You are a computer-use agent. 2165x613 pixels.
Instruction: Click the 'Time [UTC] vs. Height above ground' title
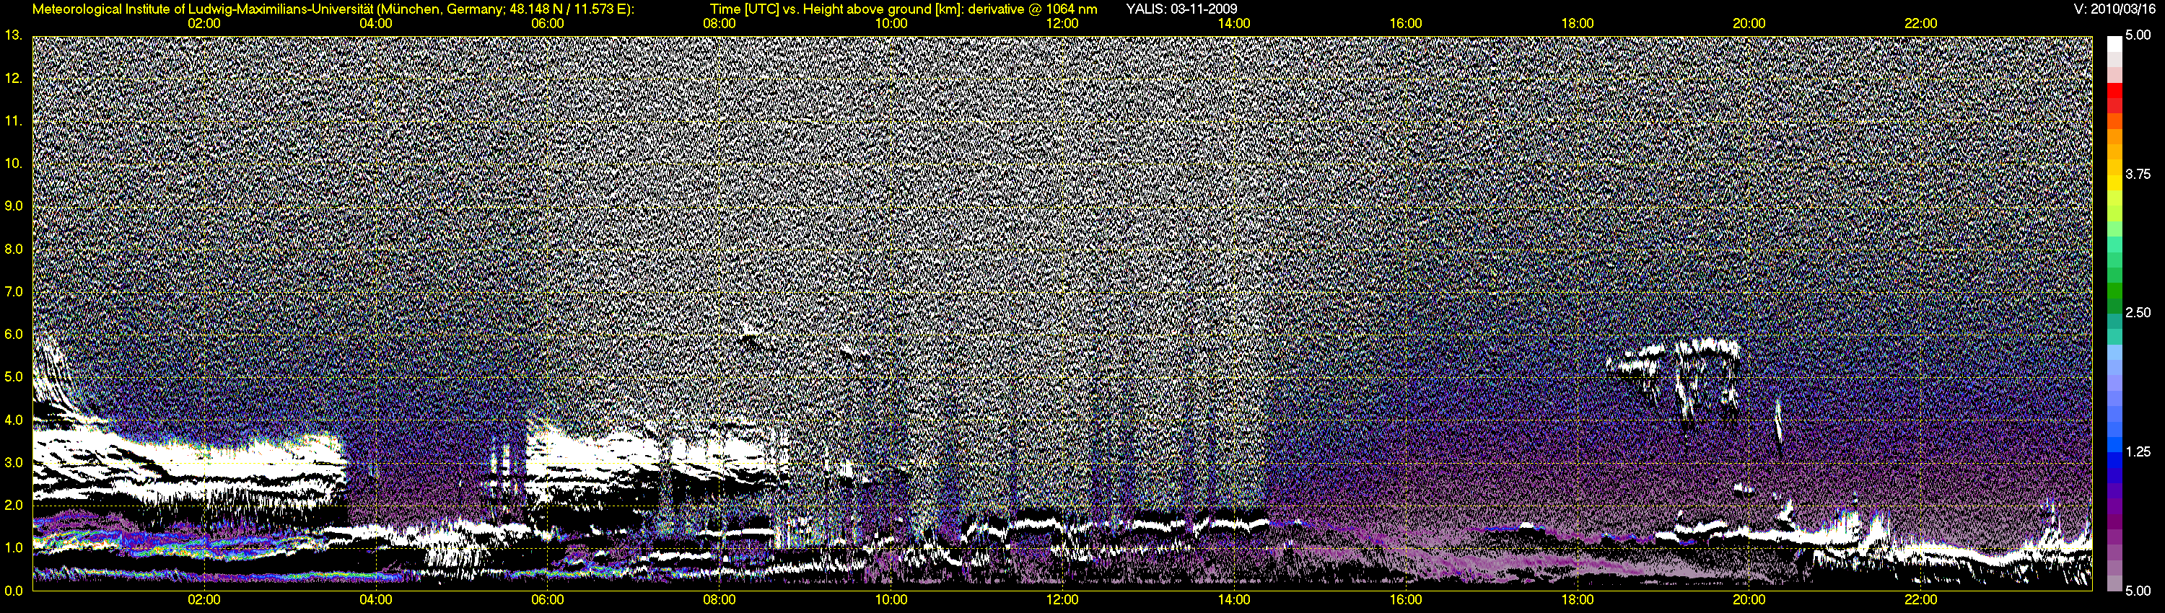tap(904, 9)
